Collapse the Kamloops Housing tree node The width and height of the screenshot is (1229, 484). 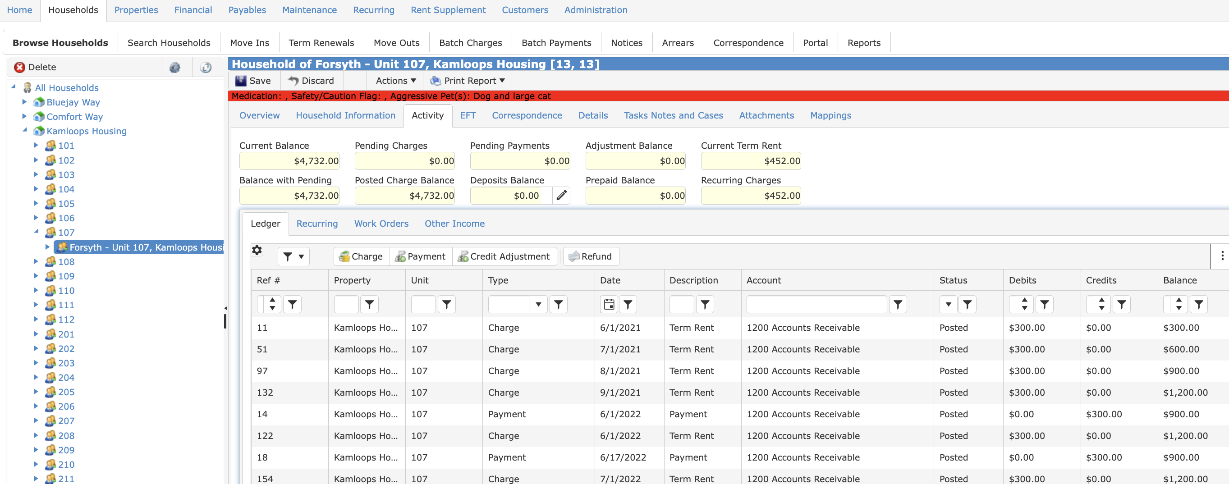24,131
